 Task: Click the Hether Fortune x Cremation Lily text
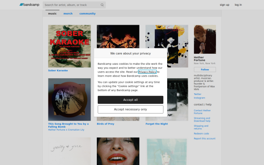click(x=66, y=130)
